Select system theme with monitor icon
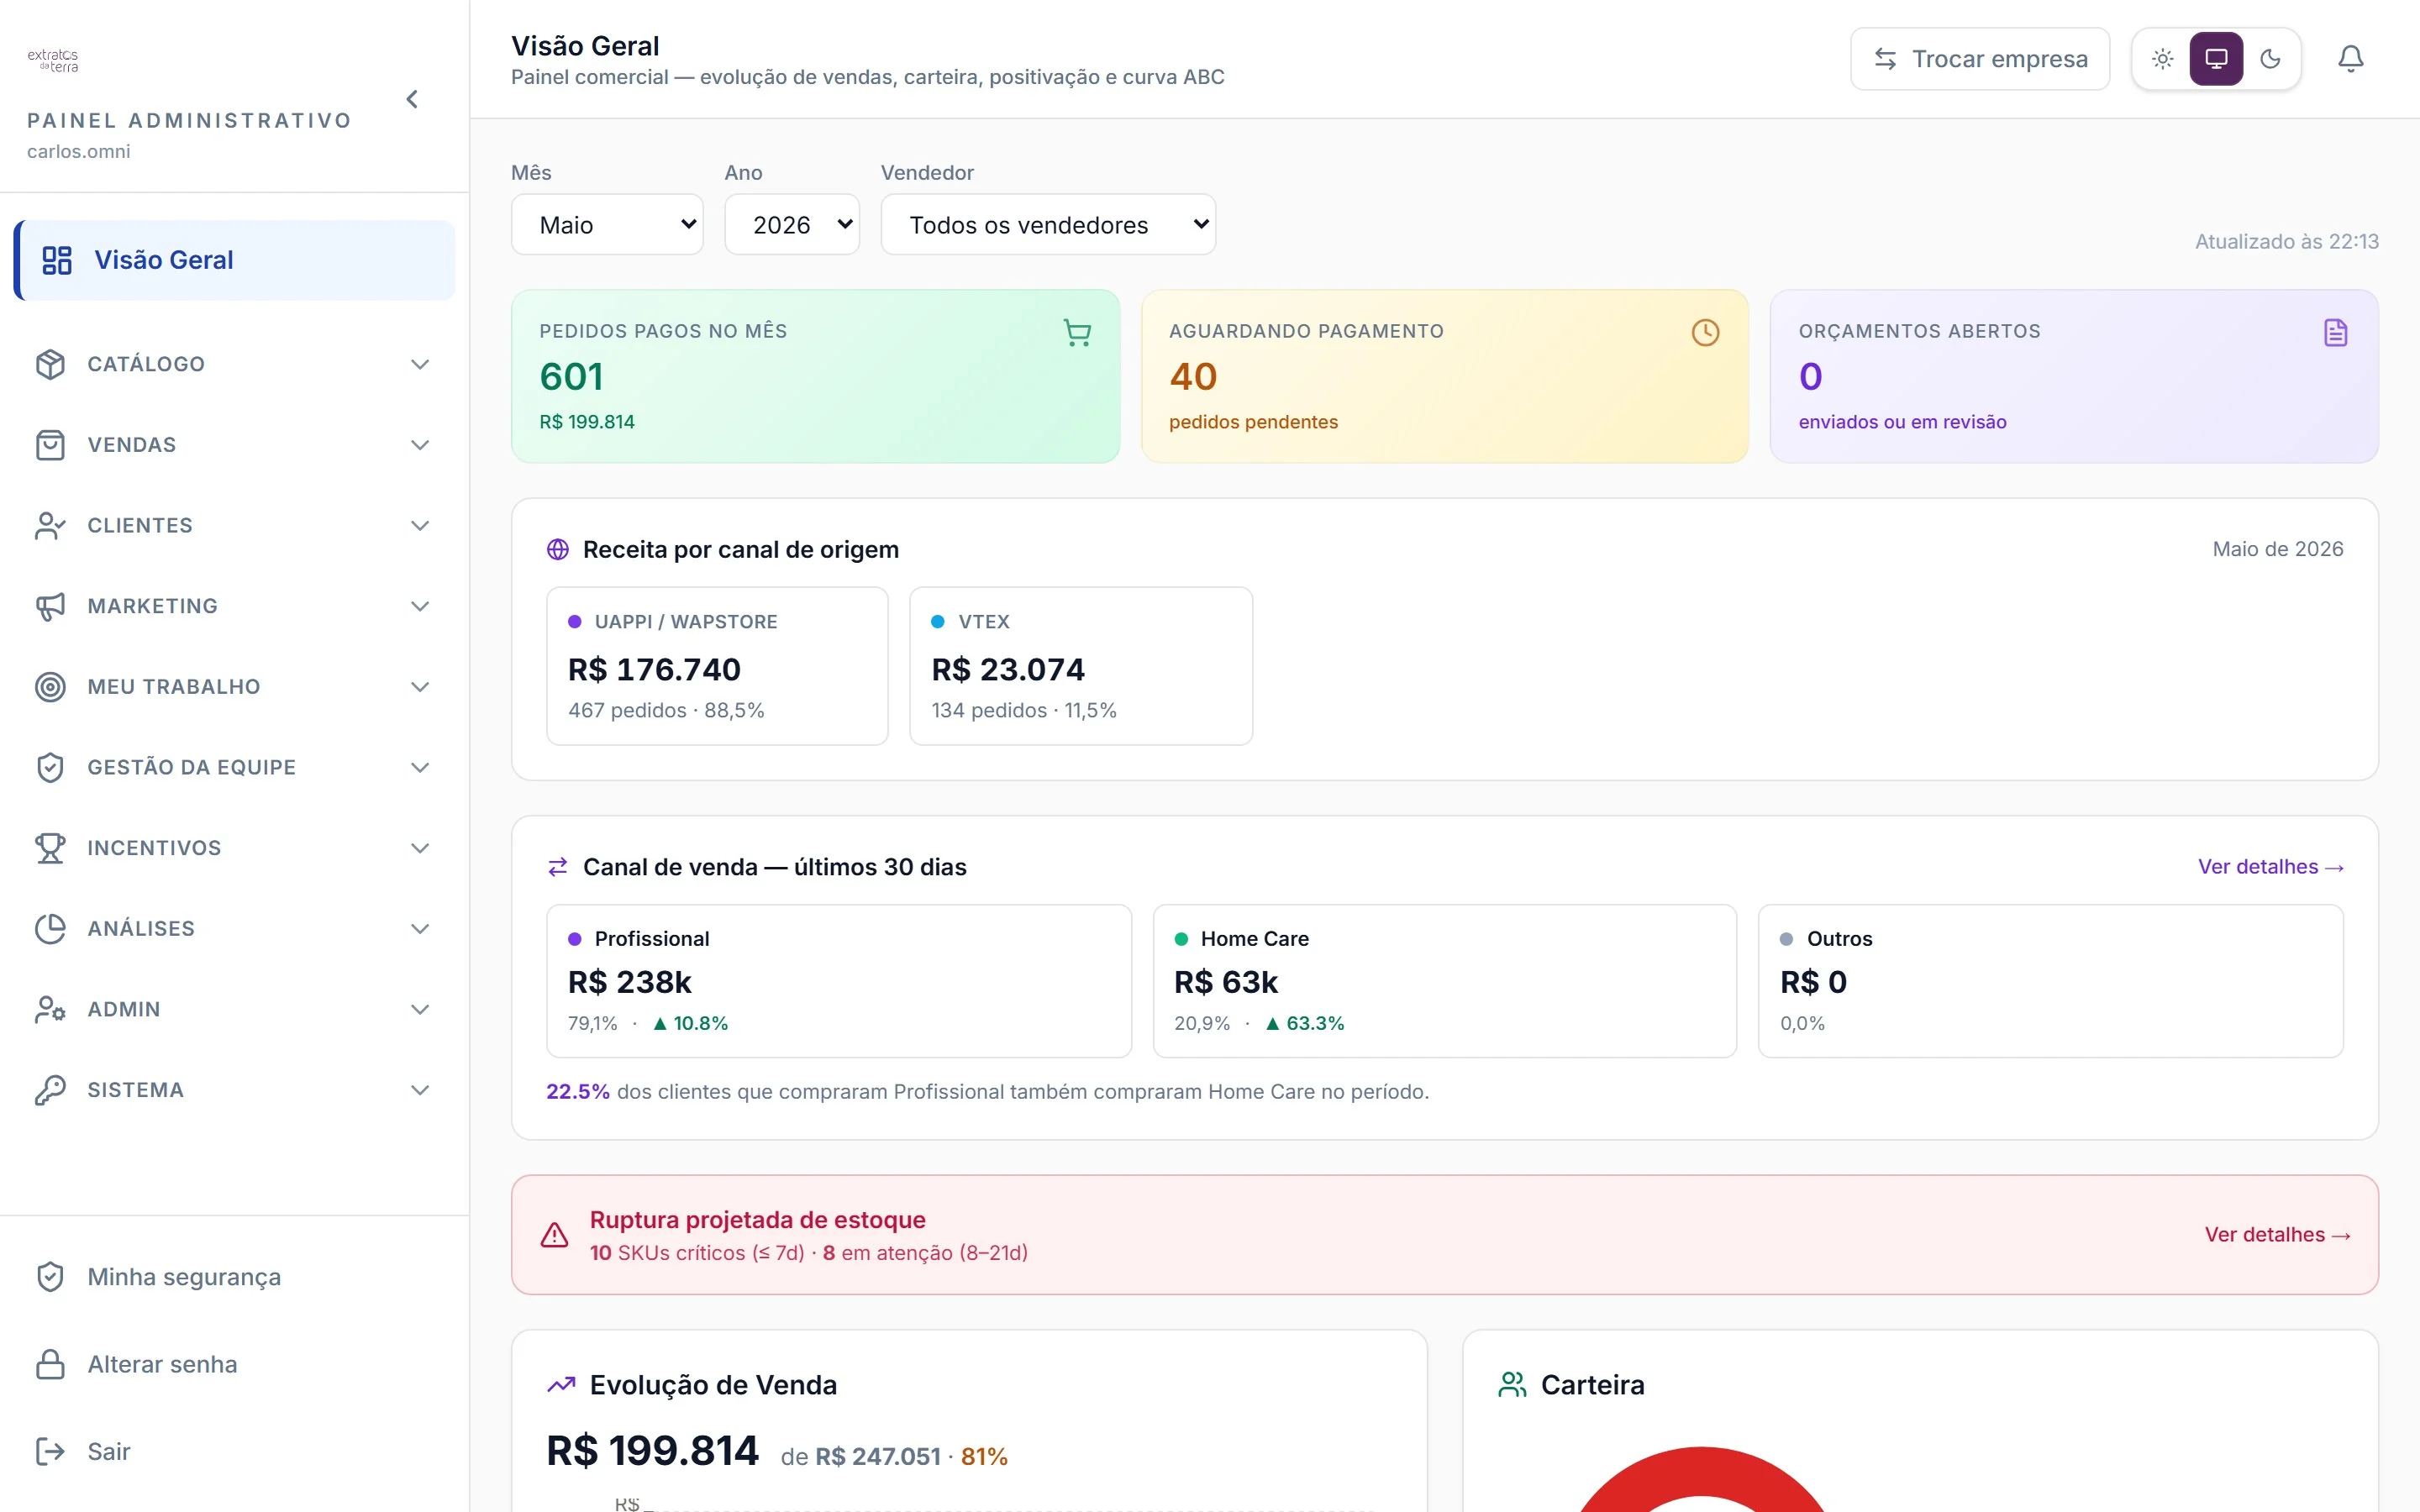The image size is (2420, 1512). 2216,59
